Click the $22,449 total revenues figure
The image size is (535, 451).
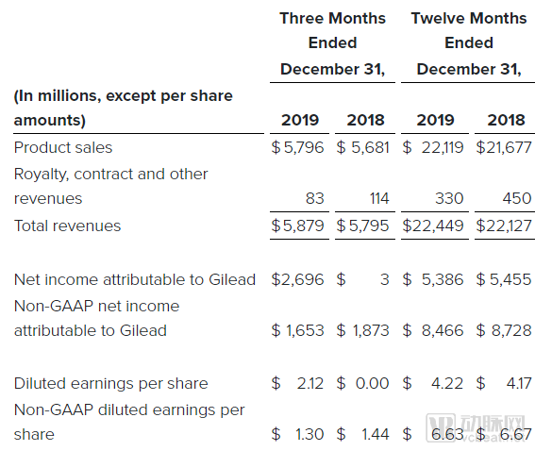[433, 225]
